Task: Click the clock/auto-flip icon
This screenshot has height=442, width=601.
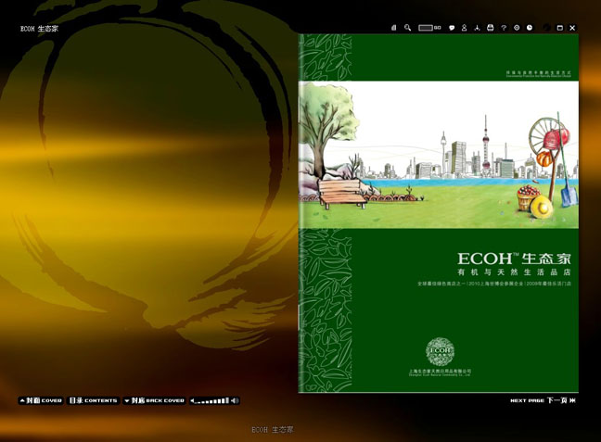Action: [x=530, y=28]
